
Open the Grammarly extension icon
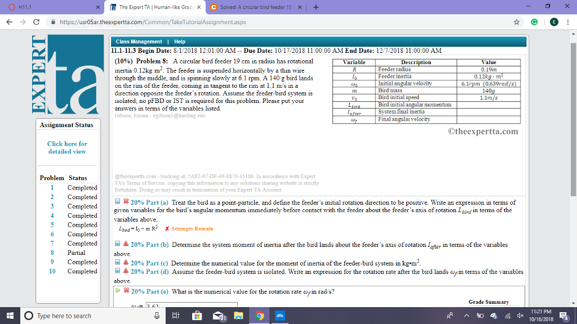[534, 22]
